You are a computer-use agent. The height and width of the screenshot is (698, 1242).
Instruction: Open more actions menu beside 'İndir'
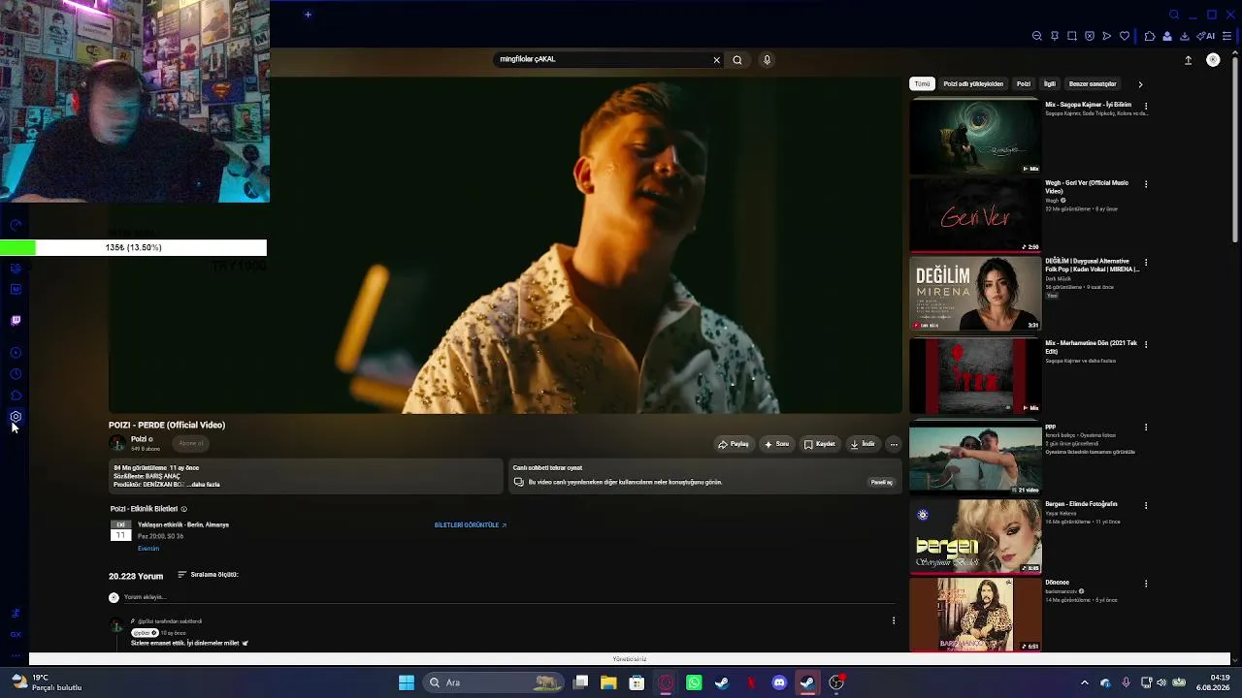[894, 444]
